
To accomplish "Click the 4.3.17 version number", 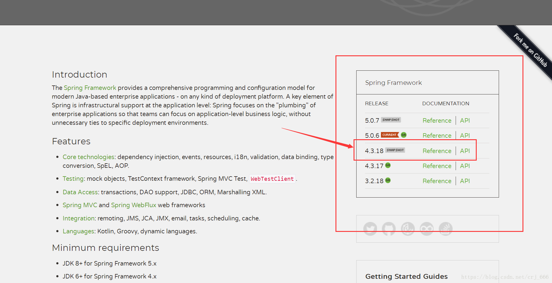I will click(x=374, y=166).
